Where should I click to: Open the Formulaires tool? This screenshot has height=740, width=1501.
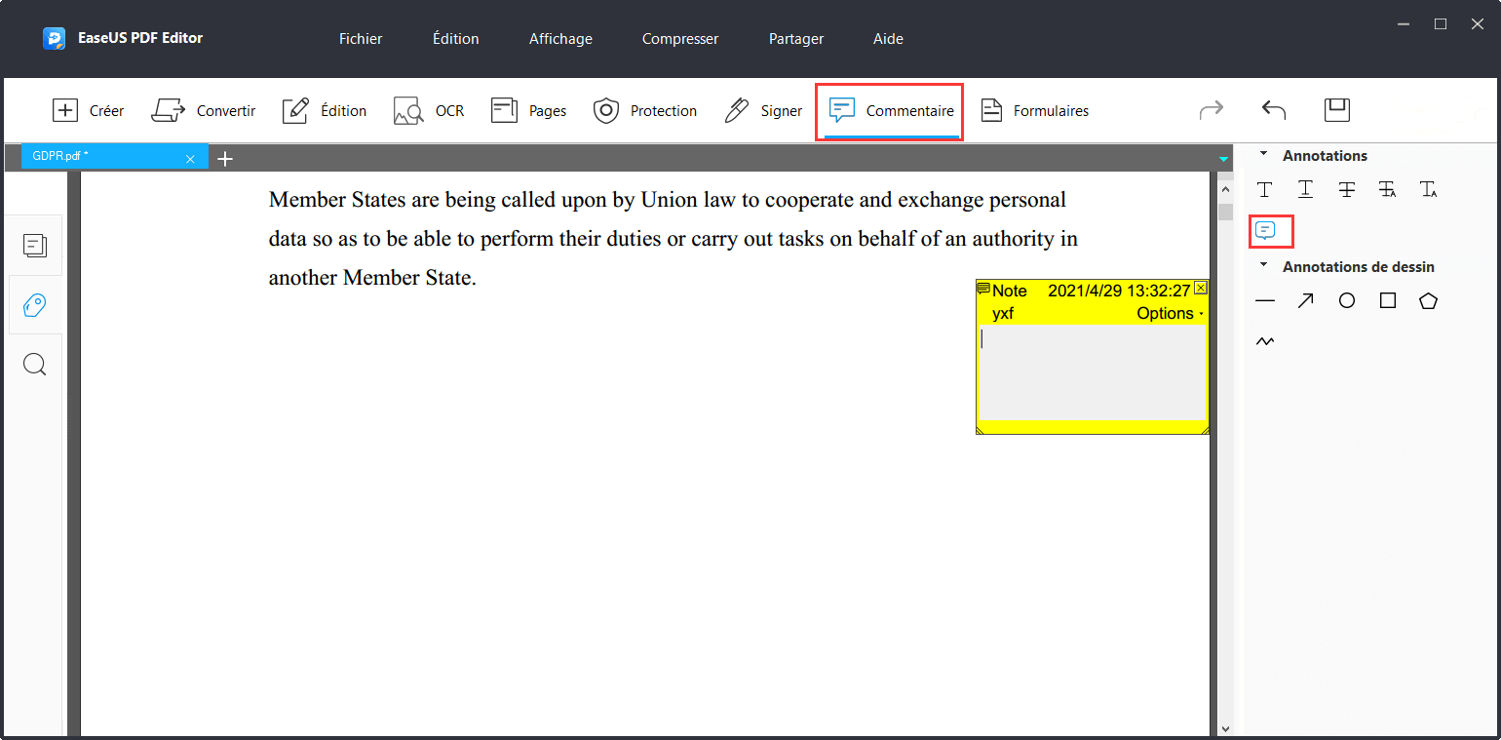[1034, 111]
